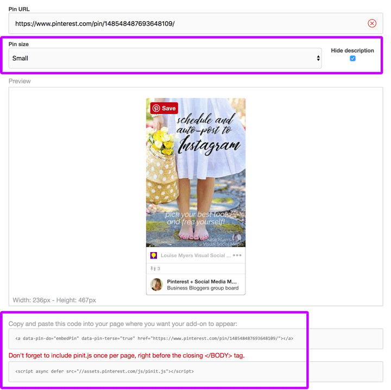This screenshot has height=390, width=391.
Task: Open the Pin size dropdown
Action: [x=165, y=58]
